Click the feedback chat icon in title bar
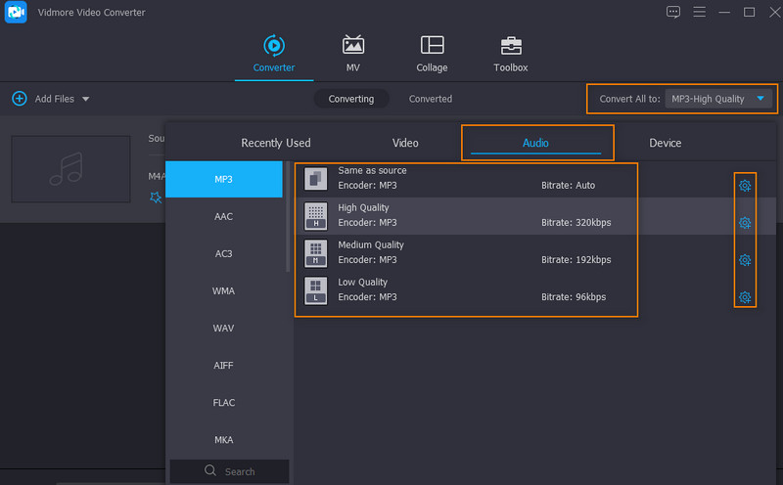This screenshot has width=783, height=485. (x=672, y=12)
